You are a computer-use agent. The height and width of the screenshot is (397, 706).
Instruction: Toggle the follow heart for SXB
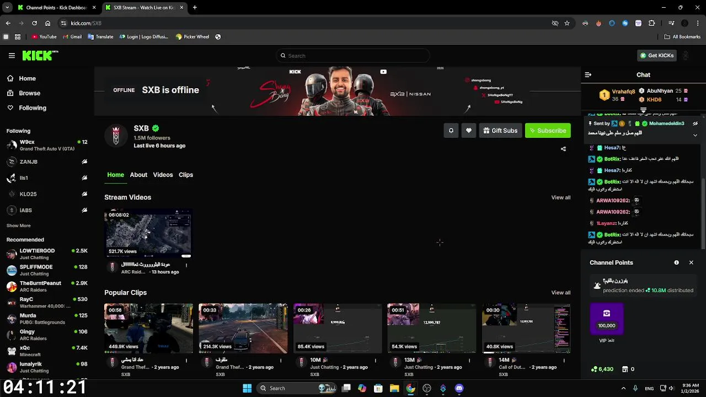click(469, 131)
